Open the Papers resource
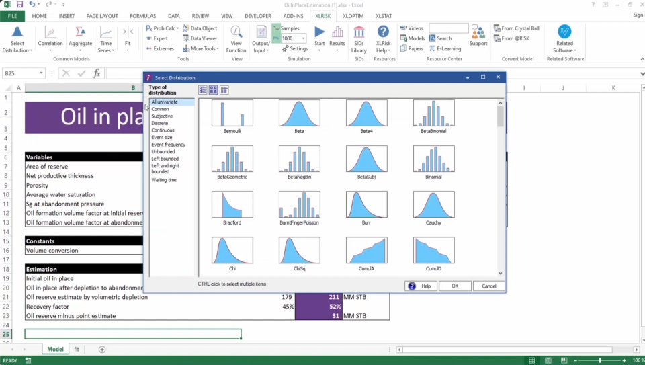 [412, 48]
